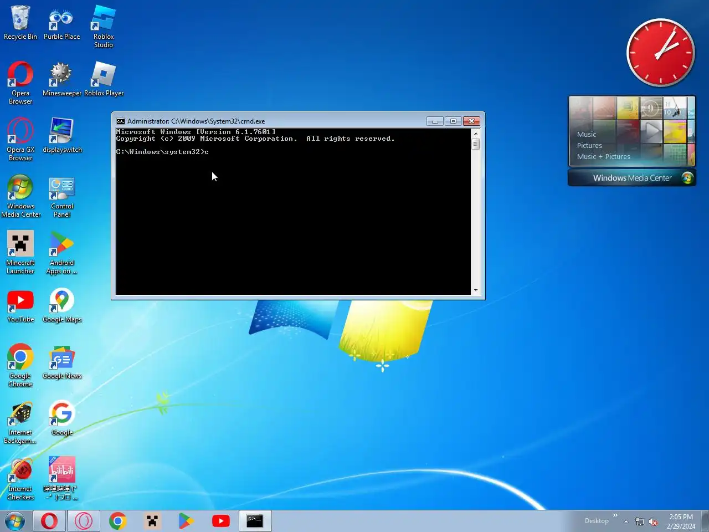This screenshot has height=532, width=709.
Task: Open the cmd window system menu icon
Action: (x=120, y=121)
